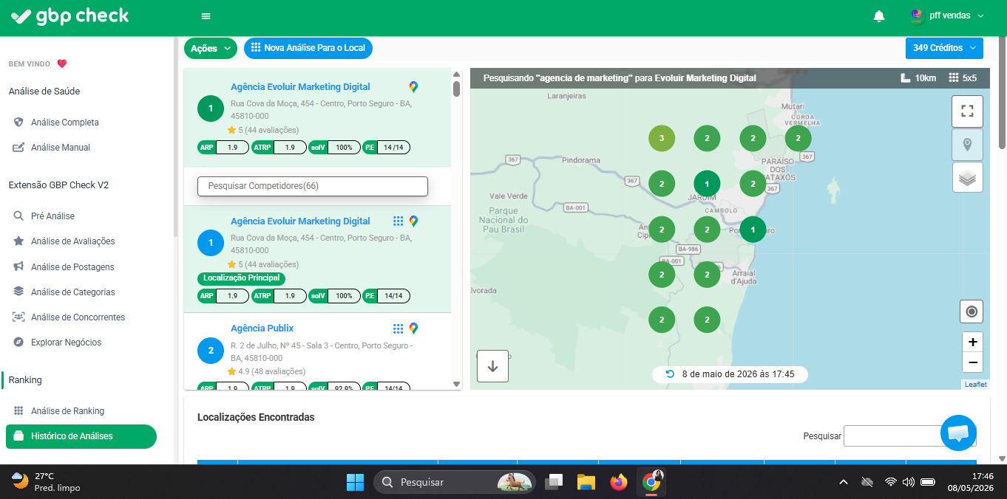1007x499 pixels.
Task: Open Pré Análise menu item
Action: (52, 216)
